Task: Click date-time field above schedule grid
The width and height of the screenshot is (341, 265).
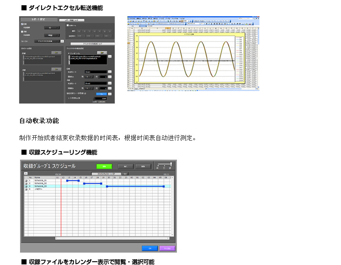Action: [x=106, y=173]
